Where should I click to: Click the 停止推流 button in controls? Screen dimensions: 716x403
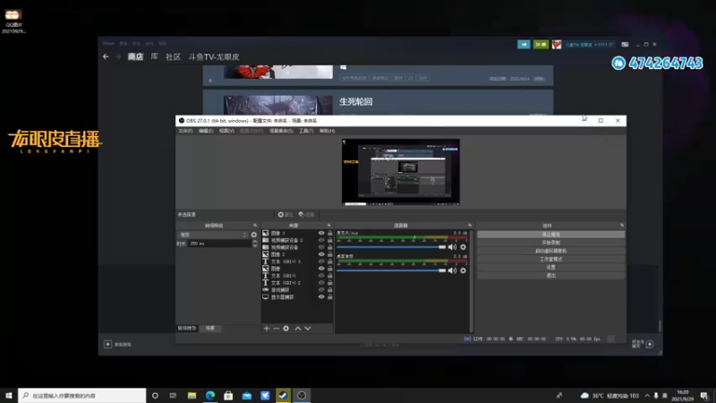click(x=550, y=235)
